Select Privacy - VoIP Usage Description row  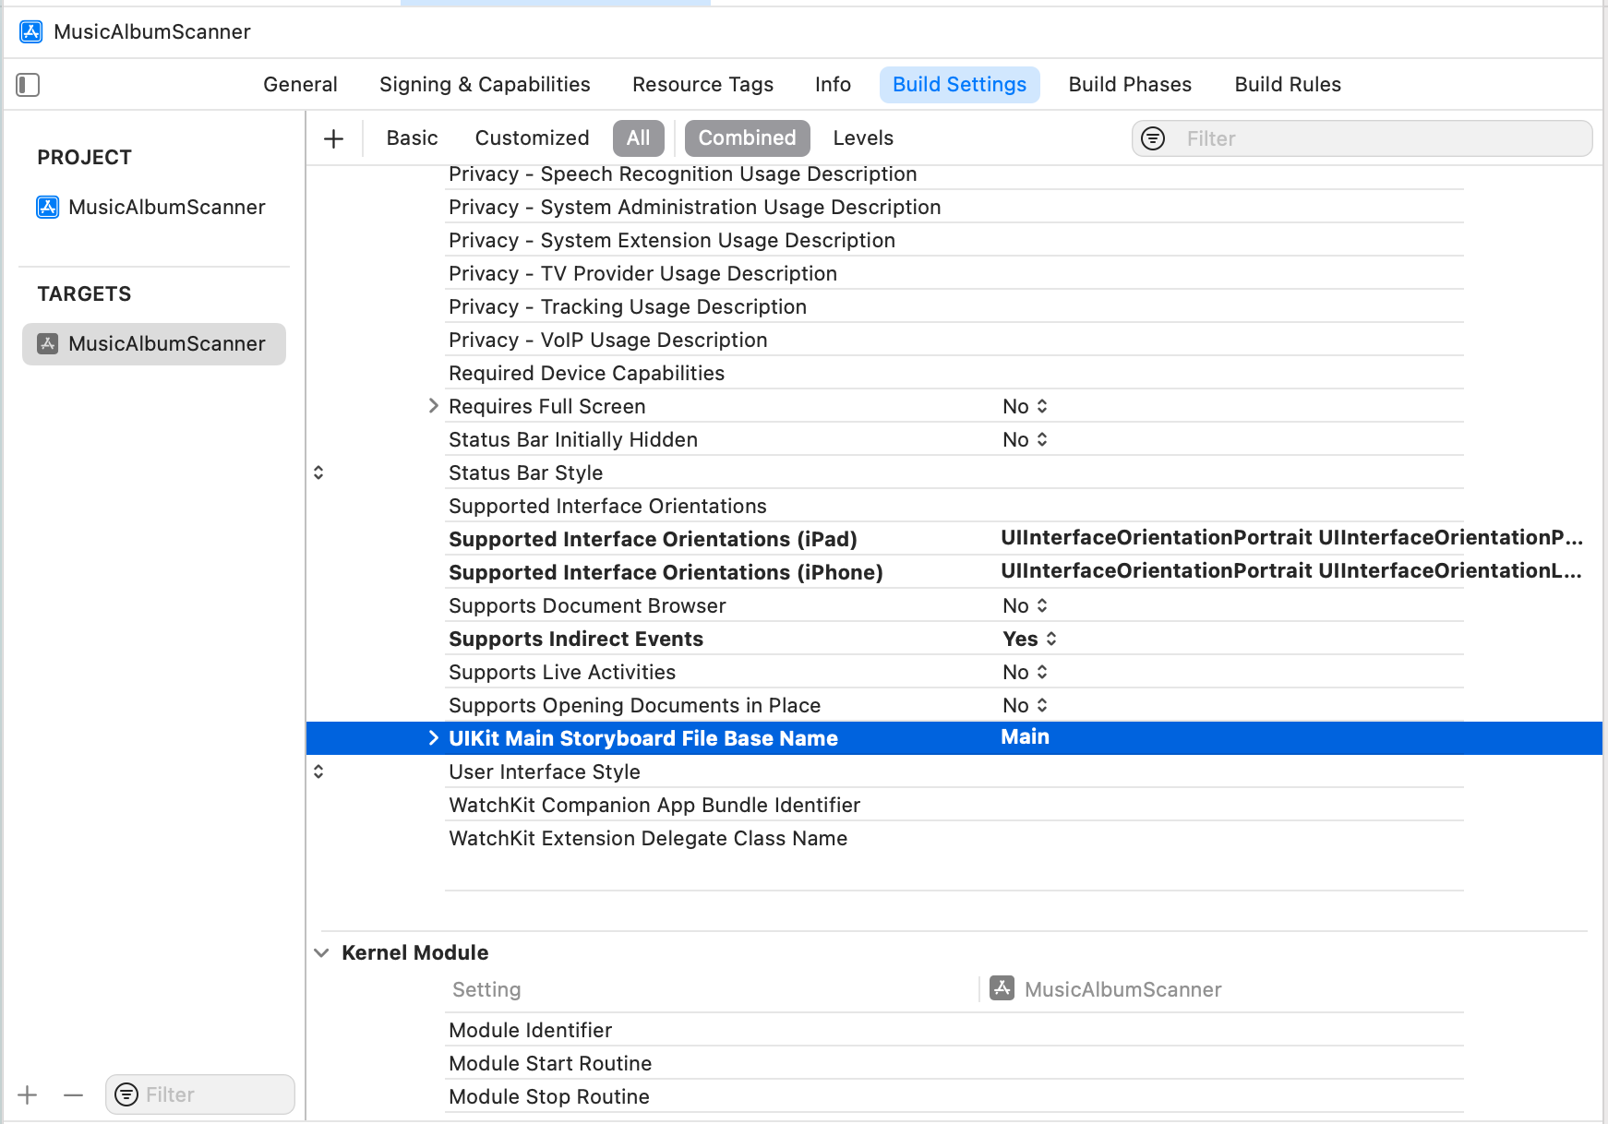(x=954, y=340)
